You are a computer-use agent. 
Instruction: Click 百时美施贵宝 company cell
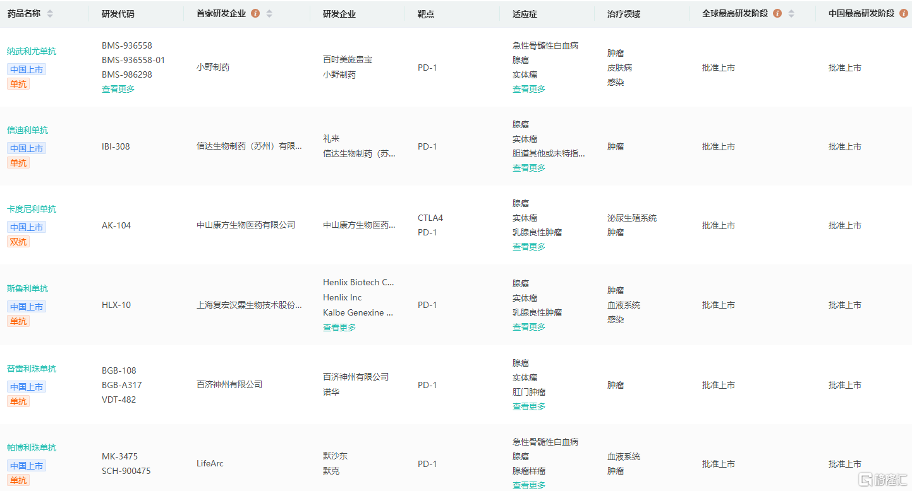click(348, 59)
